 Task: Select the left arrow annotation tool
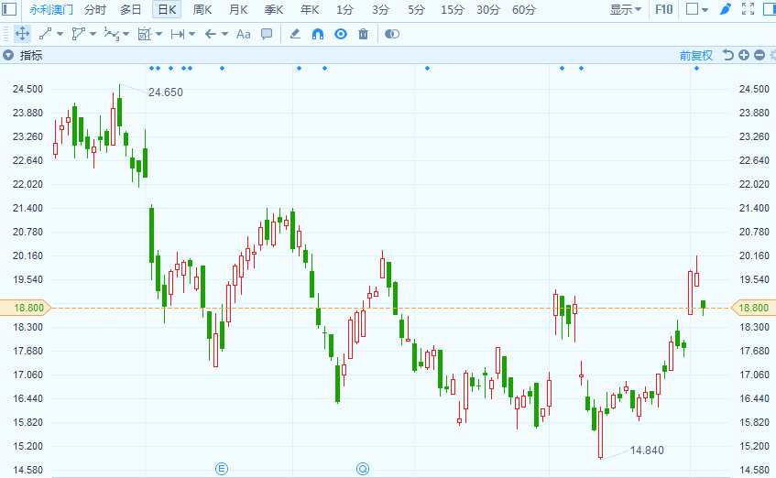[x=211, y=34]
